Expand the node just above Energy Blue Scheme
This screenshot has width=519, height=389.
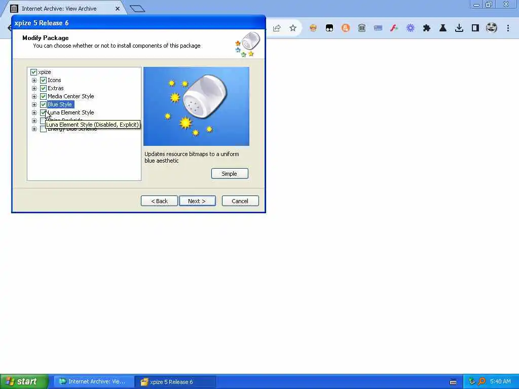coord(34,121)
